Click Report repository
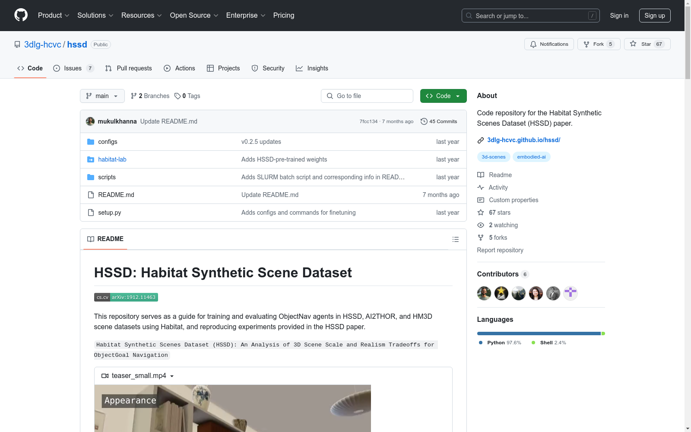Image resolution: width=691 pixels, height=432 pixels. 500,250
